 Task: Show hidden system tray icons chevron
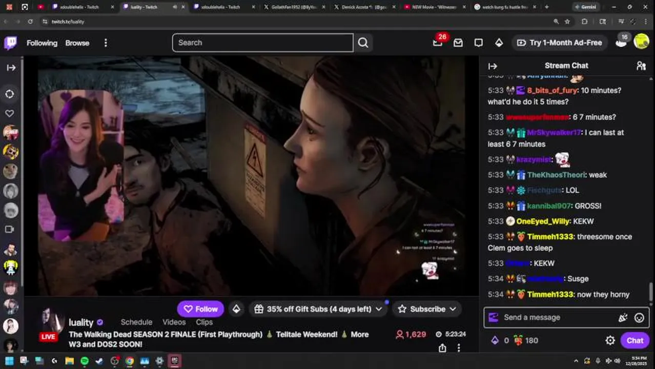click(x=576, y=361)
